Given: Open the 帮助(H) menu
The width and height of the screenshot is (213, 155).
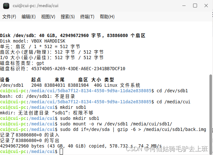Looking at the screenshot, I should coord(107,17).
